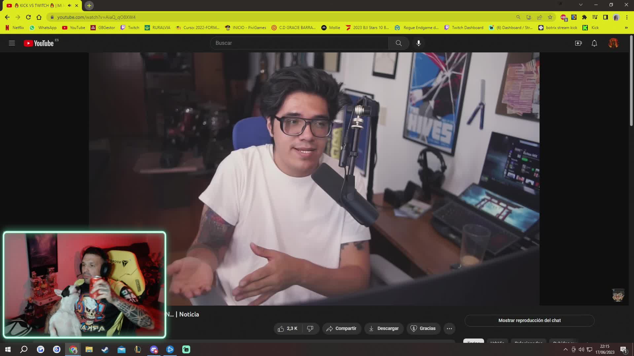Open the Chrome Extensions puzzle icon
Viewport: 634px width, 356px height.
pyautogui.click(x=584, y=17)
